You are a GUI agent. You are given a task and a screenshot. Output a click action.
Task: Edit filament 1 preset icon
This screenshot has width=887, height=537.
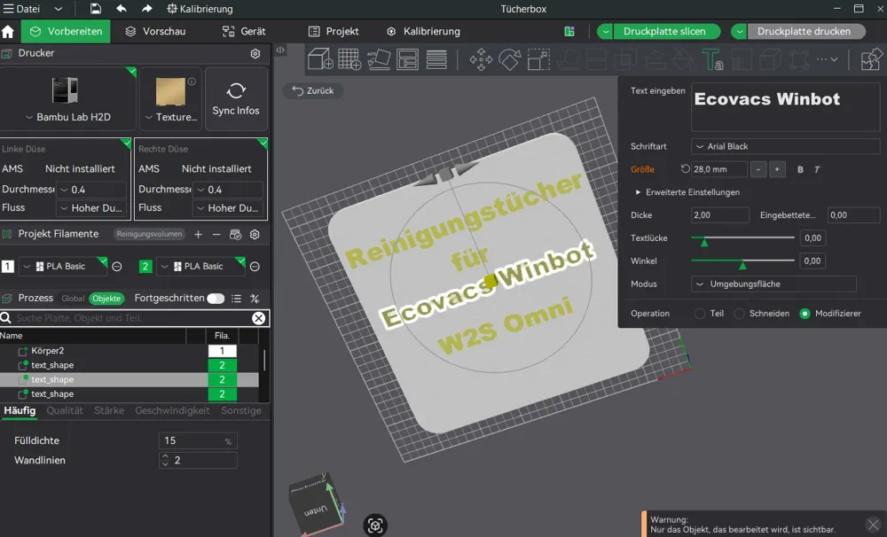[117, 266]
